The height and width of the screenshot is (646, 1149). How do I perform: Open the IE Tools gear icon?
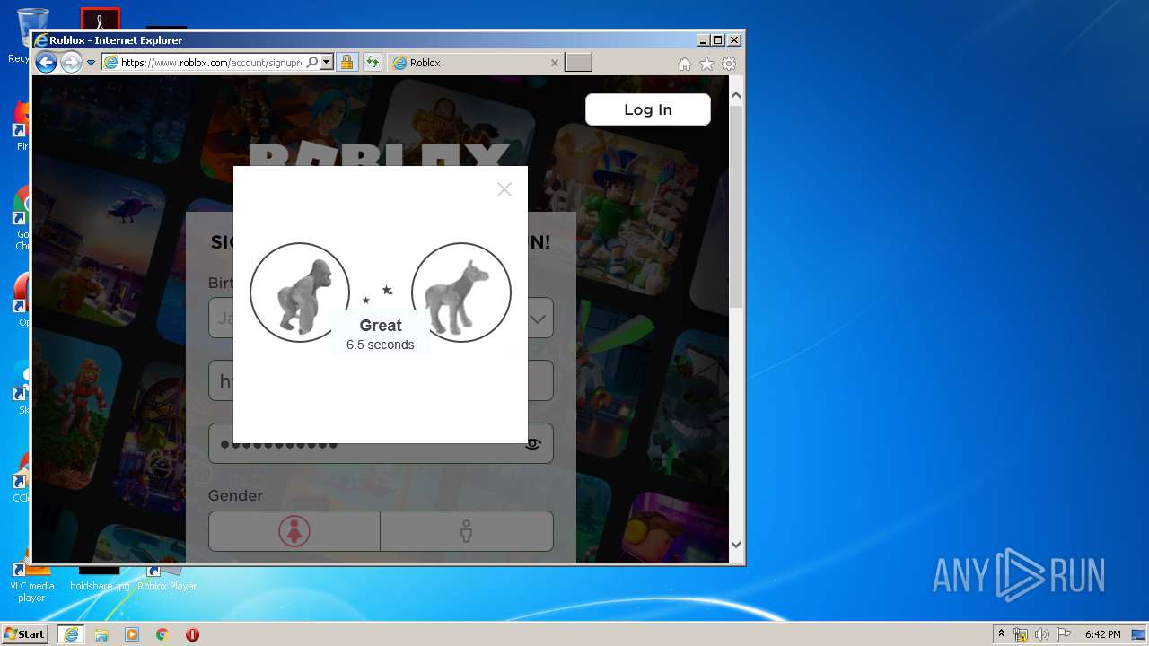729,64
